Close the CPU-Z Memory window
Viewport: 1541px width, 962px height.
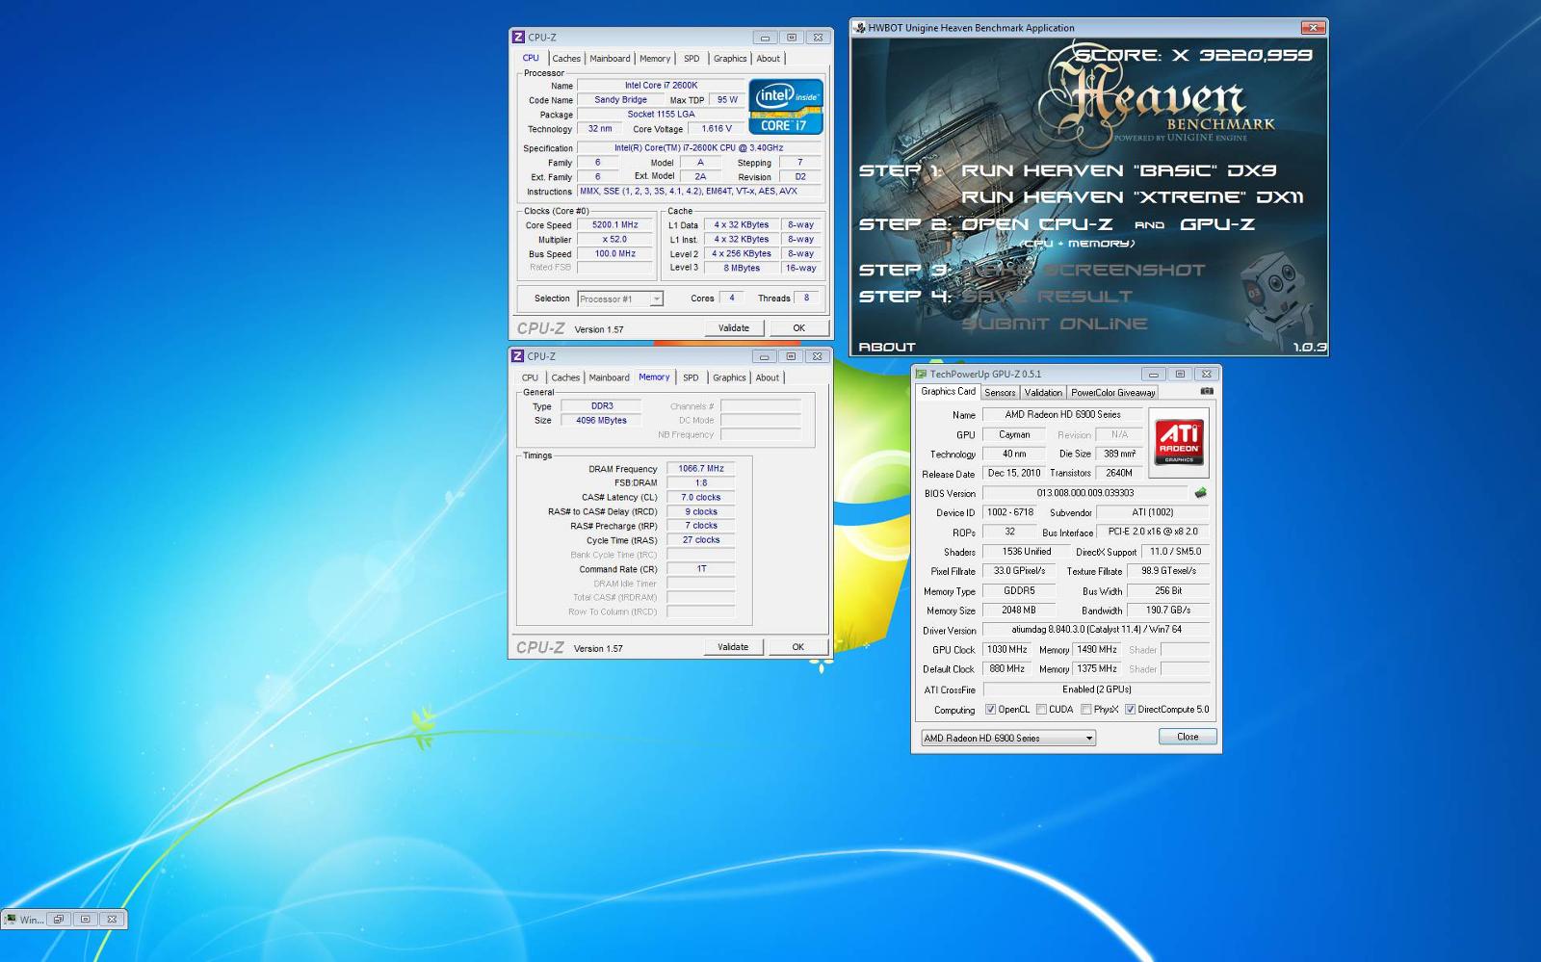(x=817, y=356)
